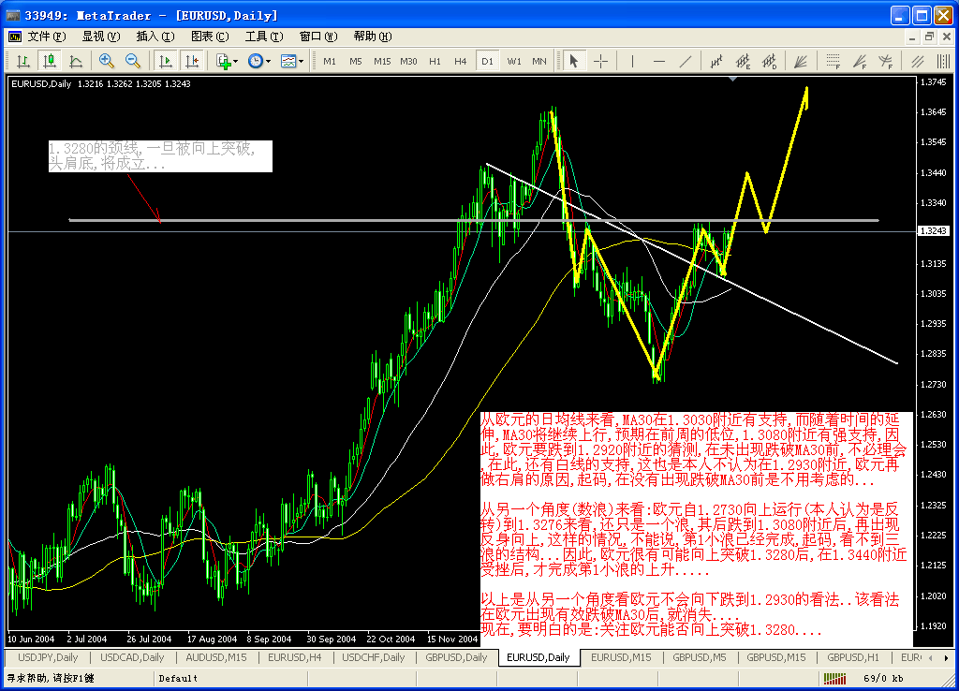This screenshot has width=959, height=691.
Task: Select the Gann fan tool
Action: tap(800, 61)
